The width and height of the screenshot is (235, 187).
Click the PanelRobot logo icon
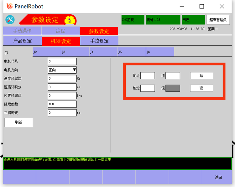10,6
